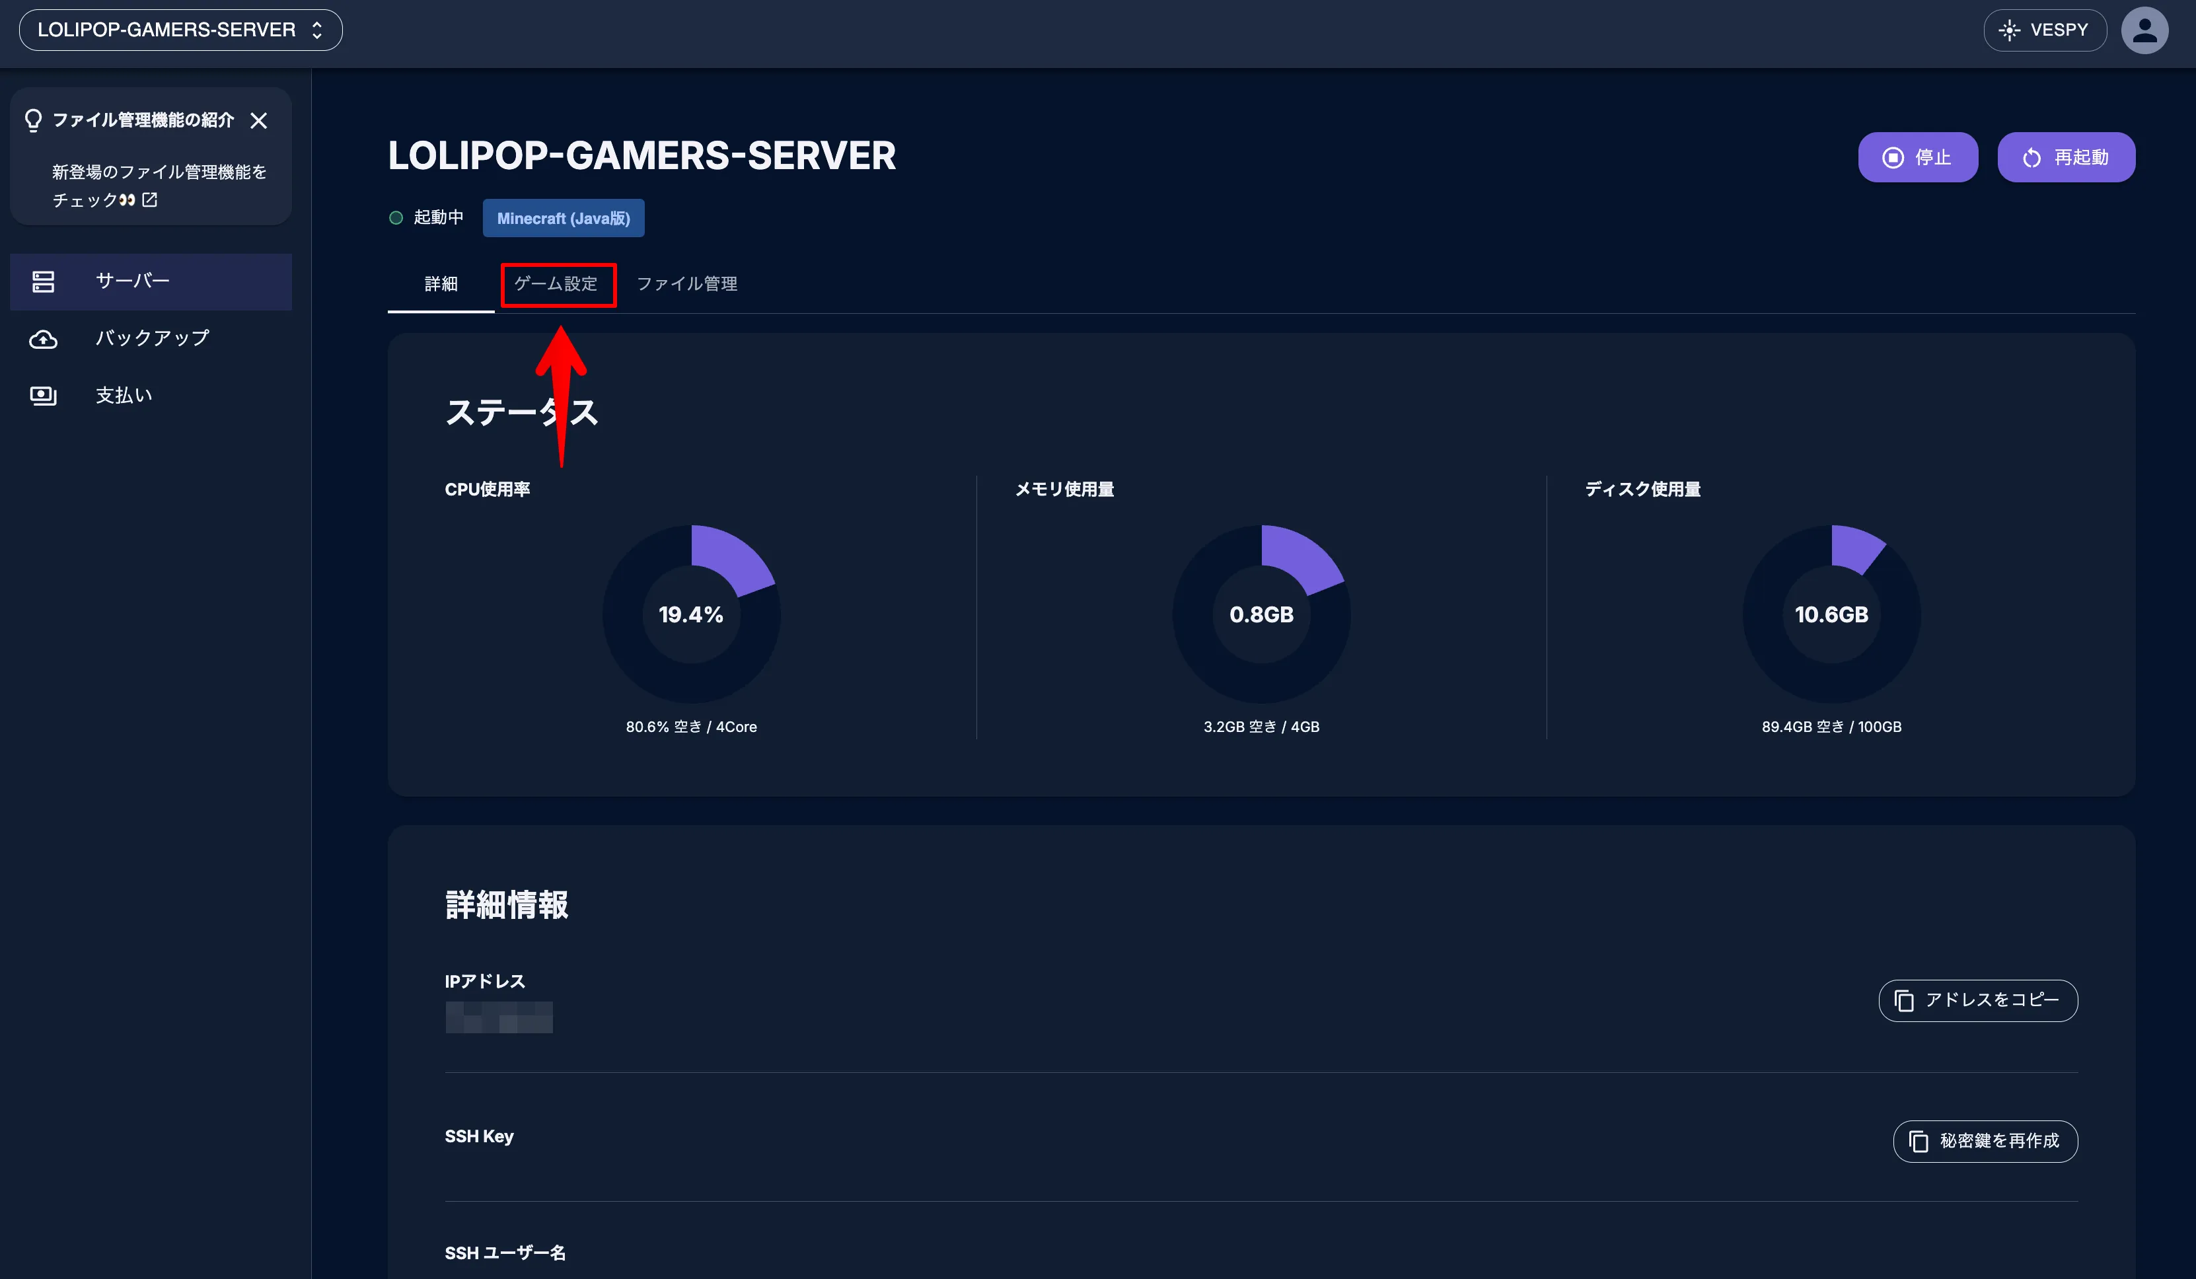
Task: Select the 詳細 tab
Action: pos(441,284)
